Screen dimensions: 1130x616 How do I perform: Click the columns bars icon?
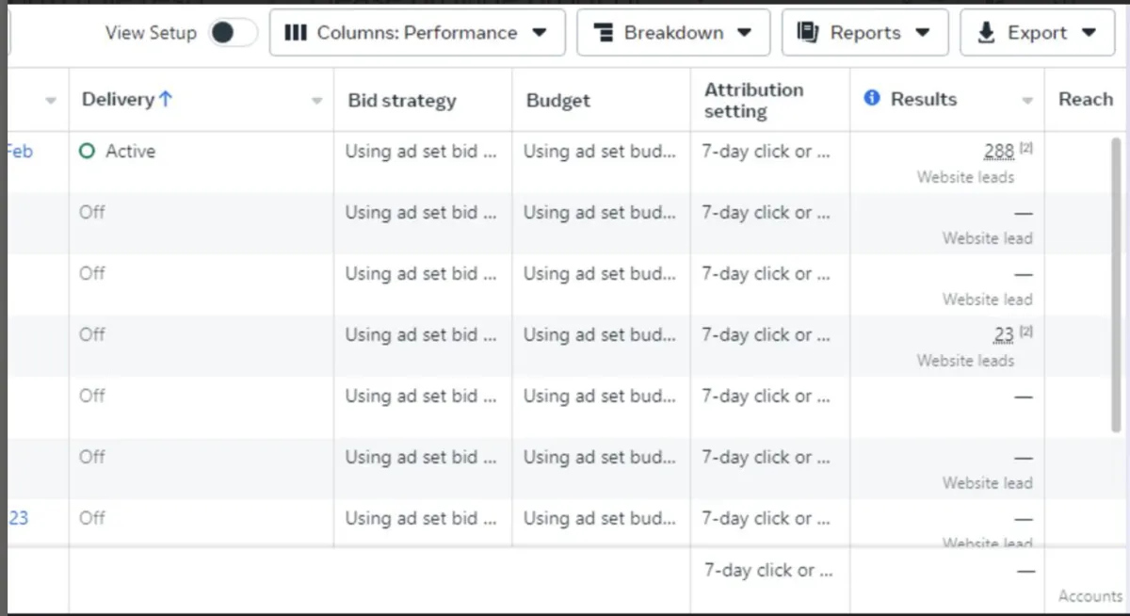pos(296,33)
